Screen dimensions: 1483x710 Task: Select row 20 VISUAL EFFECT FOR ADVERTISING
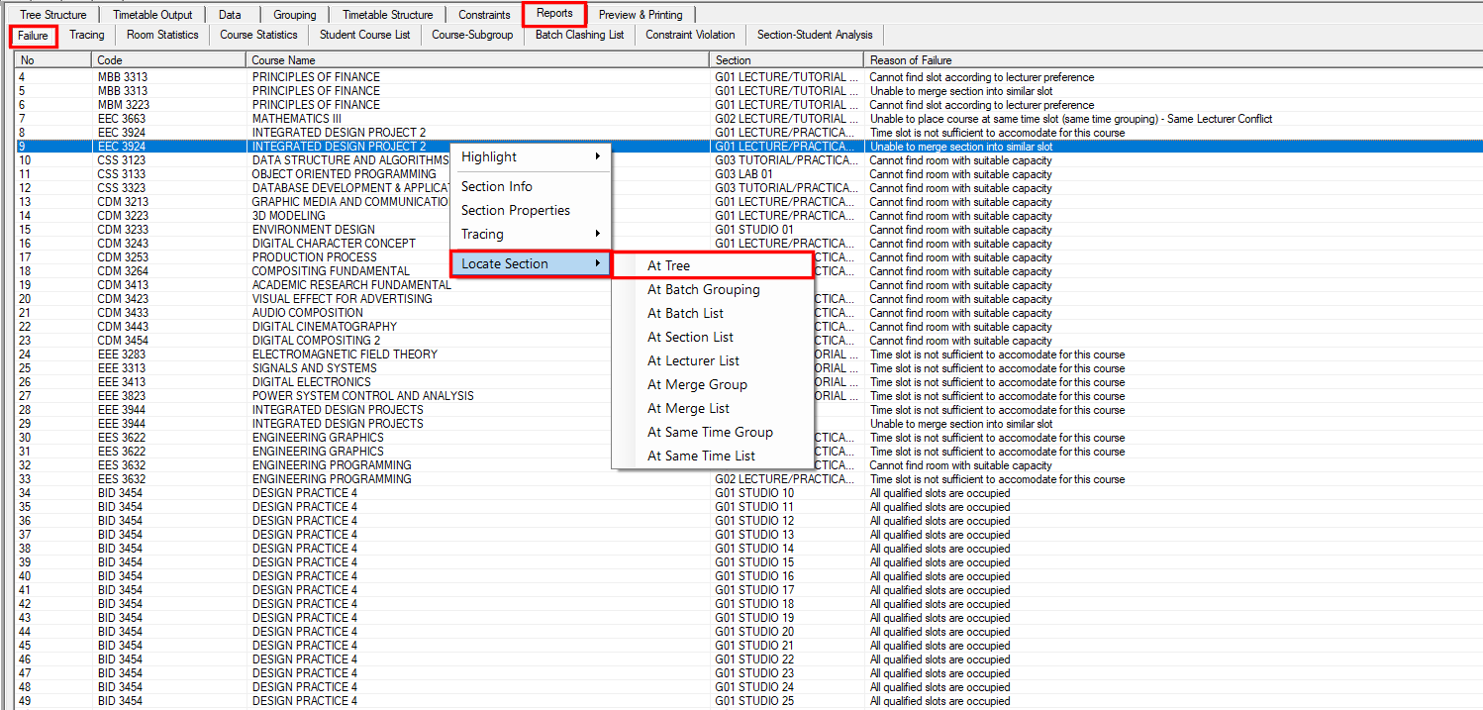click(748, 299)
